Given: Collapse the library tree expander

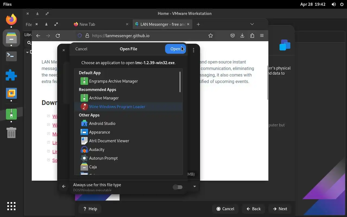Looking at the screenshot, I should (27, 52).
